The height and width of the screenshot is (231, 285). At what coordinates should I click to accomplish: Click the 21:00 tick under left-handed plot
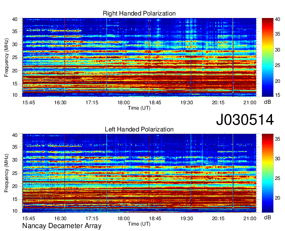point(250,218)
